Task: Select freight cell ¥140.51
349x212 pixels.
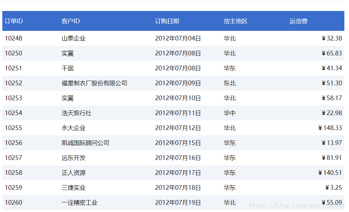Action: coord(330,173)
